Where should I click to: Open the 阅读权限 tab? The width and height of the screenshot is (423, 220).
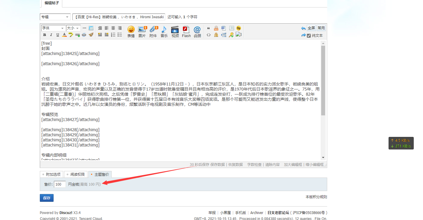[x=76, y=174]
